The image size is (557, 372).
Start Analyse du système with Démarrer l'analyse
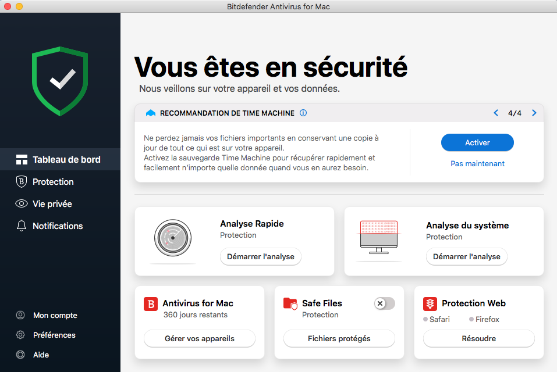point(466,256)
